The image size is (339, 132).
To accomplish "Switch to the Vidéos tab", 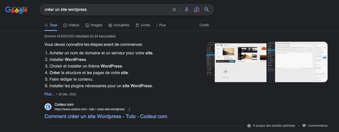I will tap(71, 25).
